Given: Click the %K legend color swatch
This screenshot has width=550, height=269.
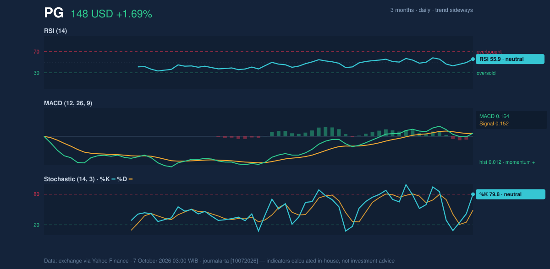Looking at the screenshot, I should click(114, 179).
